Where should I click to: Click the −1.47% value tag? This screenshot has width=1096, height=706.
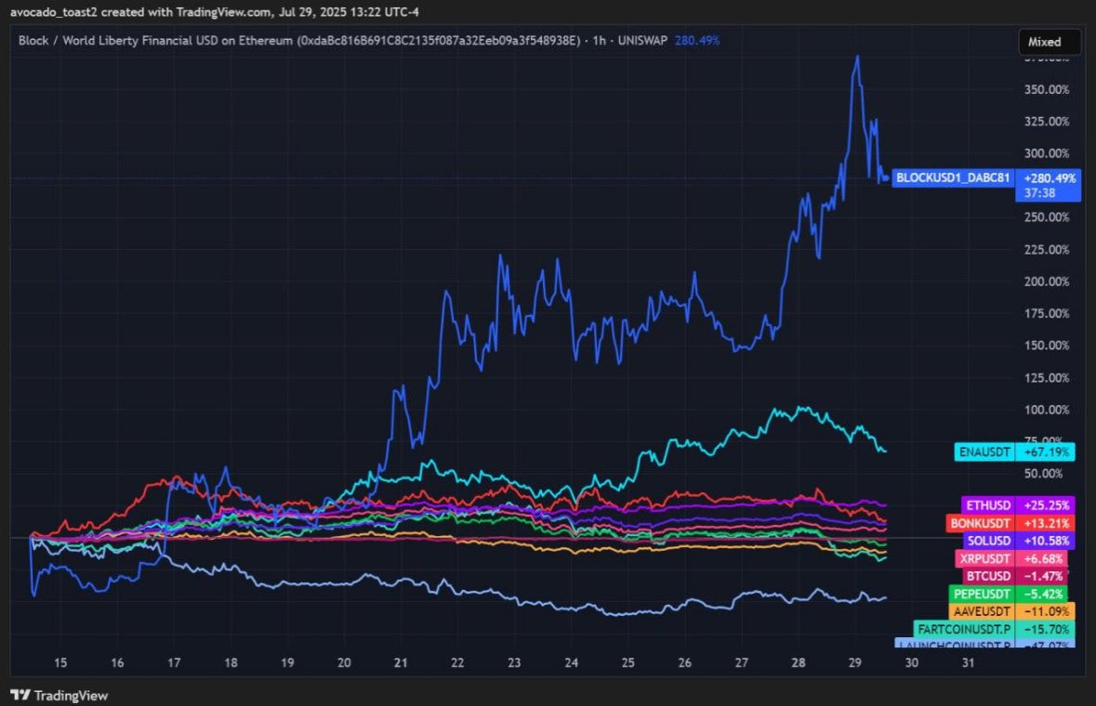coord(1043,576)
